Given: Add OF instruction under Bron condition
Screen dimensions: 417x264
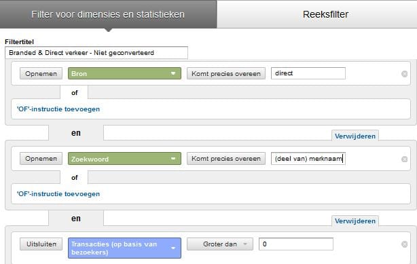Looking at the screenshot, I should (x=58, y=109).
